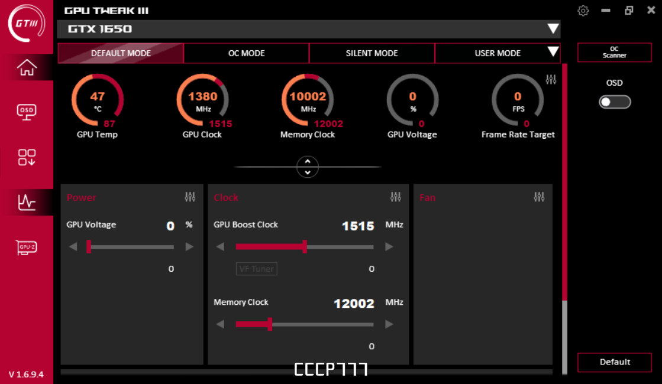Click the Memory Clock value 12002
This screenshot has width=662, height=384.
click(x=354, y=304)
